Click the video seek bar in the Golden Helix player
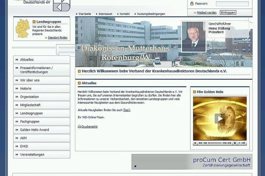 215,143
